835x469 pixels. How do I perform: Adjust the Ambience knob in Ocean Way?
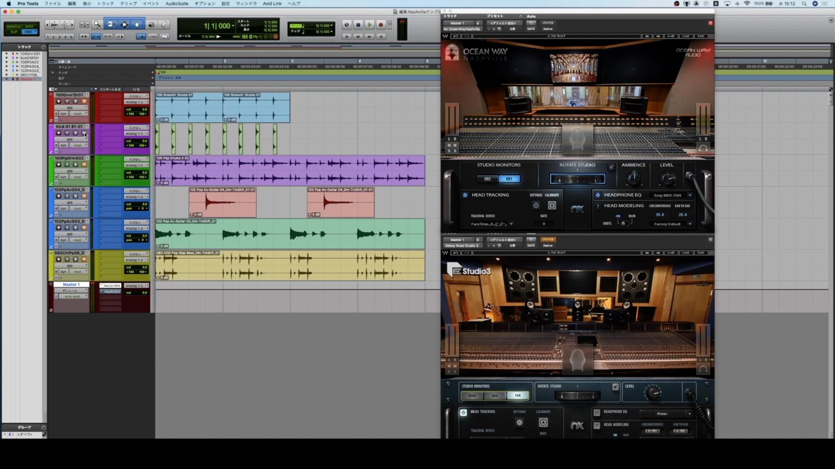(634, 178)
